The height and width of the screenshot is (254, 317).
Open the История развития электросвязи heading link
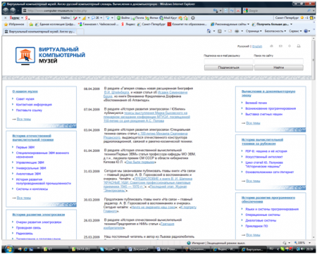[x=39, y=215]
